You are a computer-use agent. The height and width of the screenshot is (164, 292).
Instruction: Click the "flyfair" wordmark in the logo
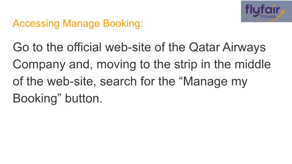(x=263, y=10)
